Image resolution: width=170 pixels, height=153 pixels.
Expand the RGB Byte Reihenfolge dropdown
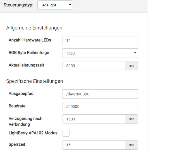(x=100, y=53)
